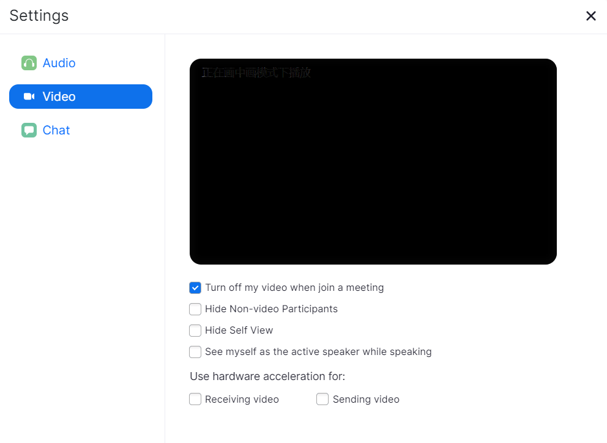Click the green headphone icon for Audio
The width and height of the screenshot is (607, 443).
pyautogui.click(x=29, y=63)
